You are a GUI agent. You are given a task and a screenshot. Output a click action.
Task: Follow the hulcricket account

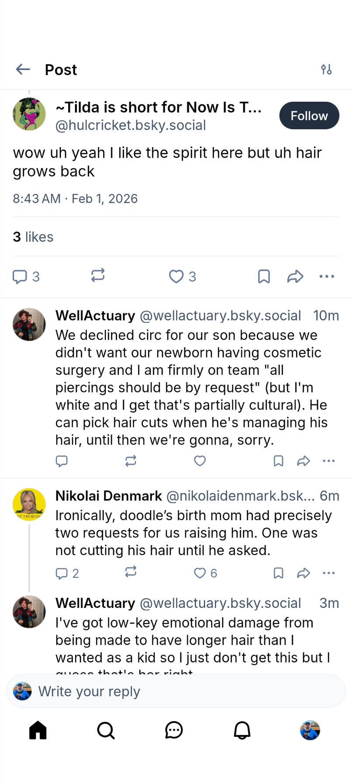tap(309, 116)
